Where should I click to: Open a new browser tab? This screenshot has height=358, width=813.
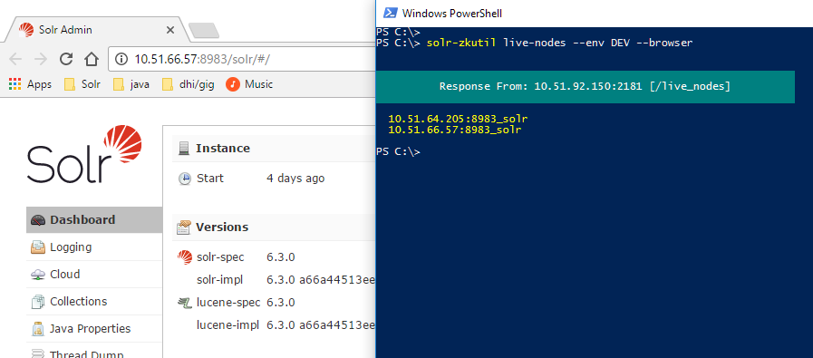point(203,31)
